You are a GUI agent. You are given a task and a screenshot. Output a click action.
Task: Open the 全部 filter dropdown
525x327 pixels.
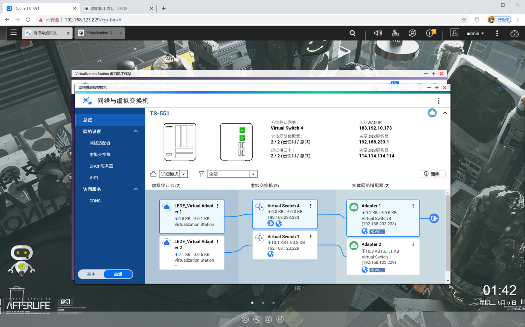click(x=232, y=174)
